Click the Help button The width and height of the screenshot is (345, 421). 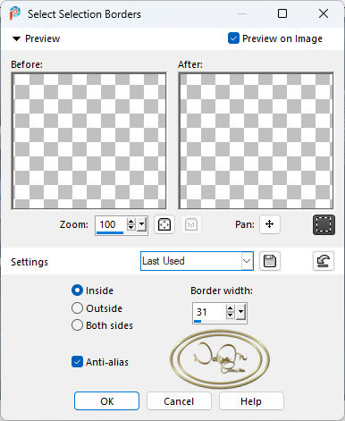pos(251,401)
